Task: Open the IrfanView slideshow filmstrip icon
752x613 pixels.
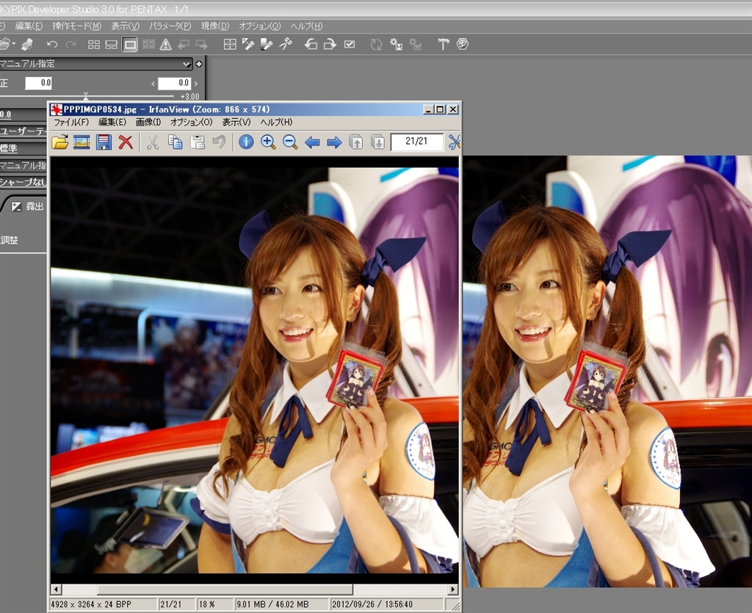Action: coord(82,142)
